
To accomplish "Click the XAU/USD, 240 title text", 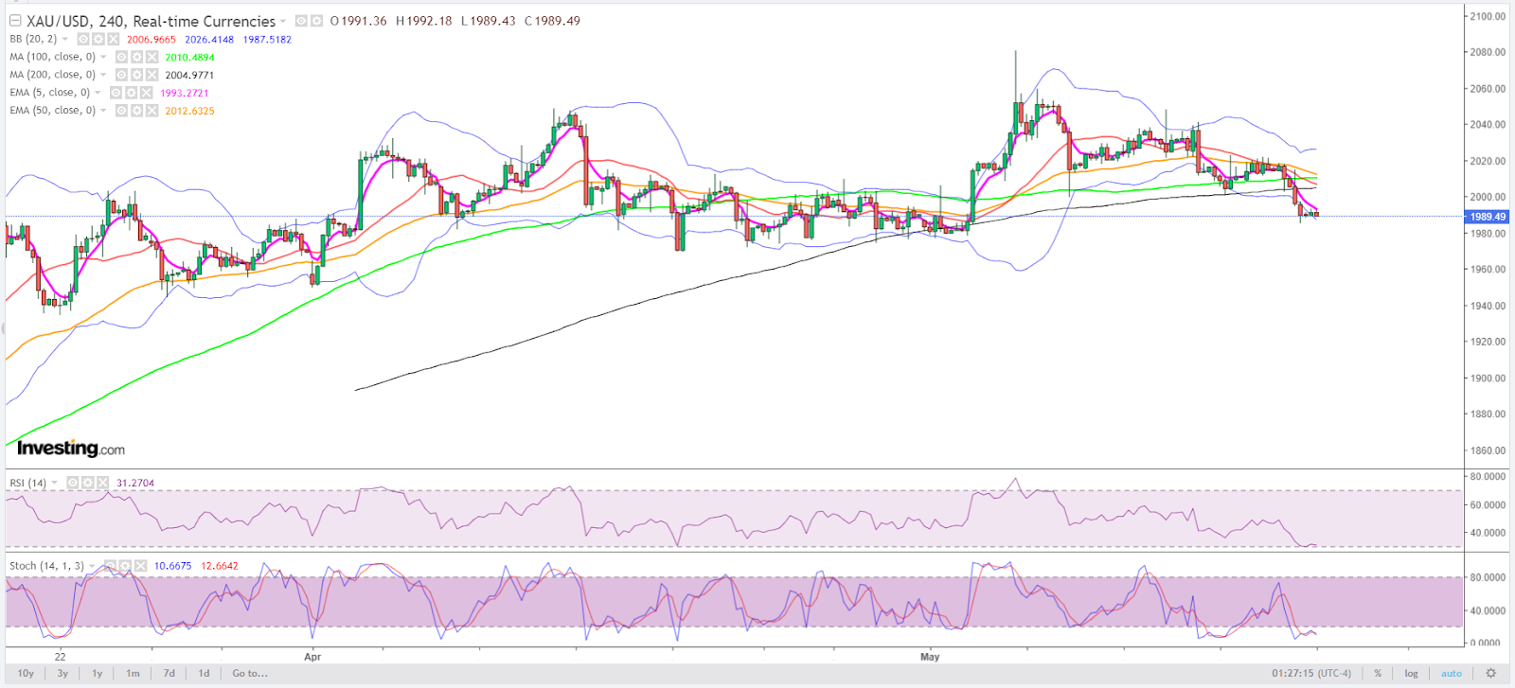I will [x=151, y=21].
